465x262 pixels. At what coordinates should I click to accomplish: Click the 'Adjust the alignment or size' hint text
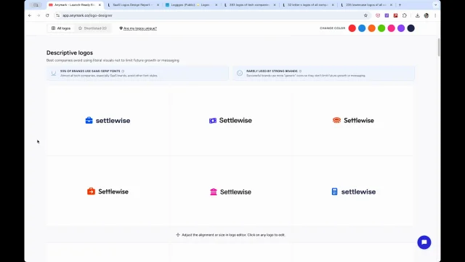(233, 235)
